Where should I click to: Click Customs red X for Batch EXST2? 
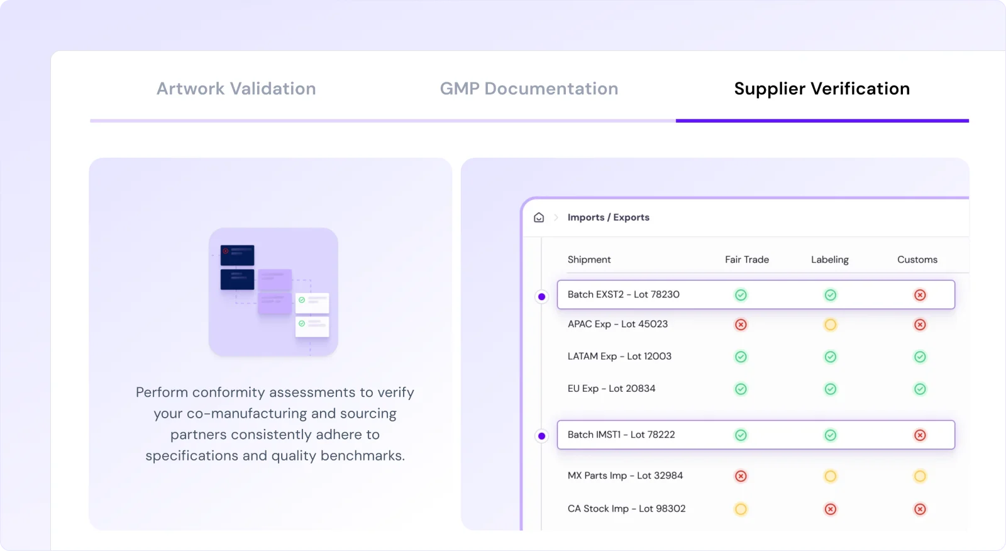coord(920,295)
